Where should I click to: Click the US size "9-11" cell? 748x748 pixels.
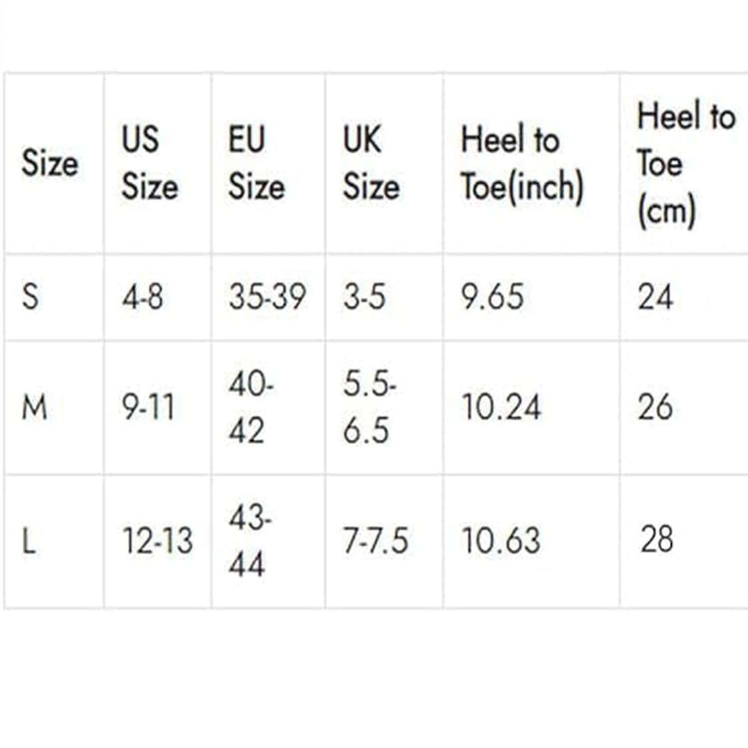pos(148,407)
